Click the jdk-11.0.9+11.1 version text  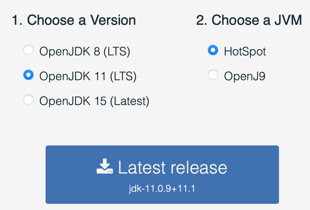coord(162,189)
